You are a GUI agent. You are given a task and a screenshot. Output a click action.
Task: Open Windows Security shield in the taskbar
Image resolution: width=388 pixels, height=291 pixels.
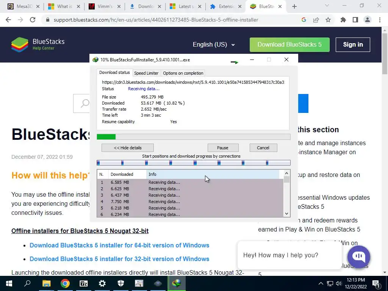click(120, 283)
